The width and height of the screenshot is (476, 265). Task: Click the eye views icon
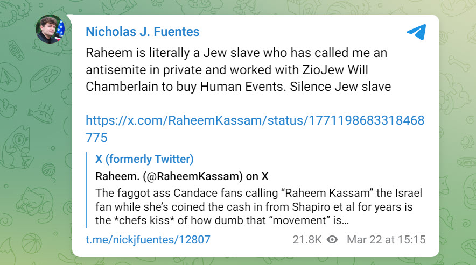tap(332, 240)
